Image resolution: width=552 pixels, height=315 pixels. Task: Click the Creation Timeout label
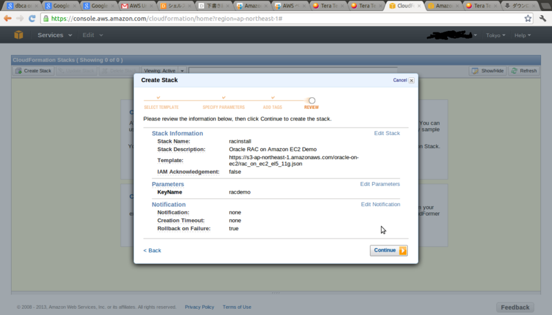181,221
